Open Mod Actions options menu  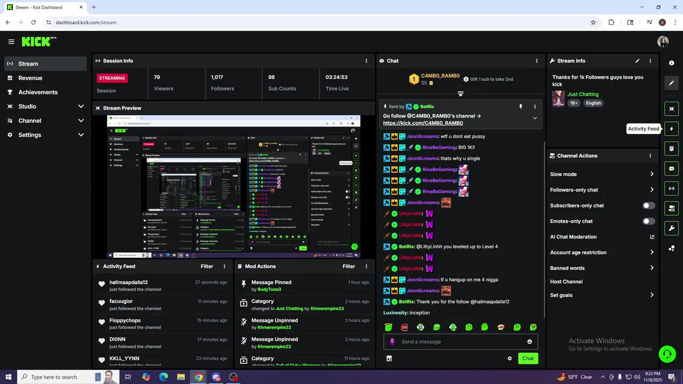(366, 266)
